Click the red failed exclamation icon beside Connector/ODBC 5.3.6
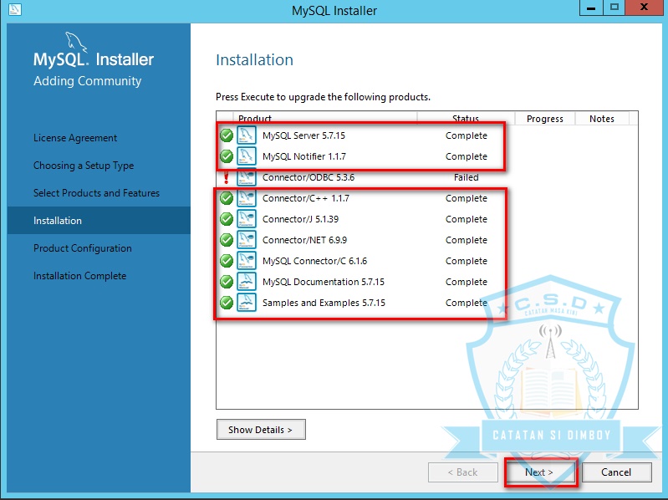 227,177
